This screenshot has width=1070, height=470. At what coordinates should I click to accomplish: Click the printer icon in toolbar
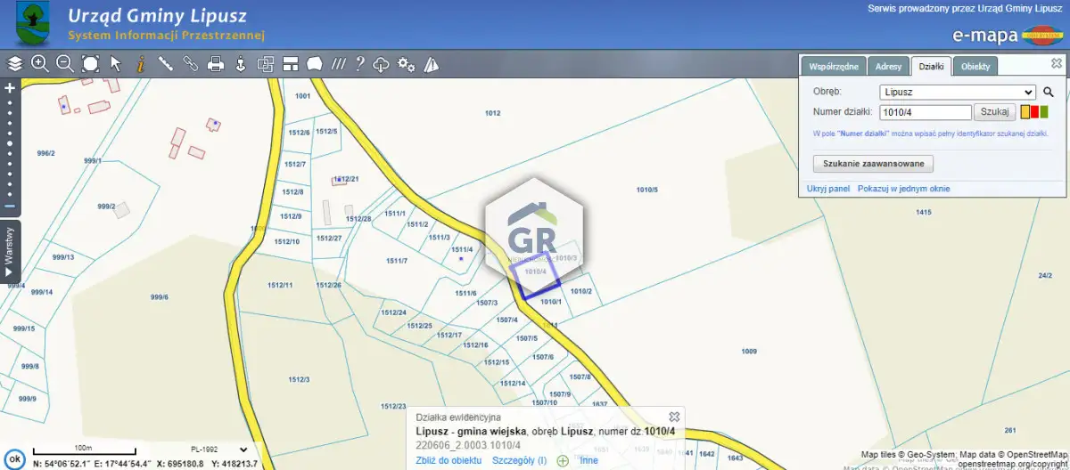pyautogui.click(x=215, y=63)
